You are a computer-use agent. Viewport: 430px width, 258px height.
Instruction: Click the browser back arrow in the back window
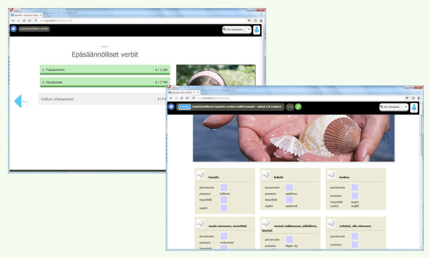pos(13,21)
